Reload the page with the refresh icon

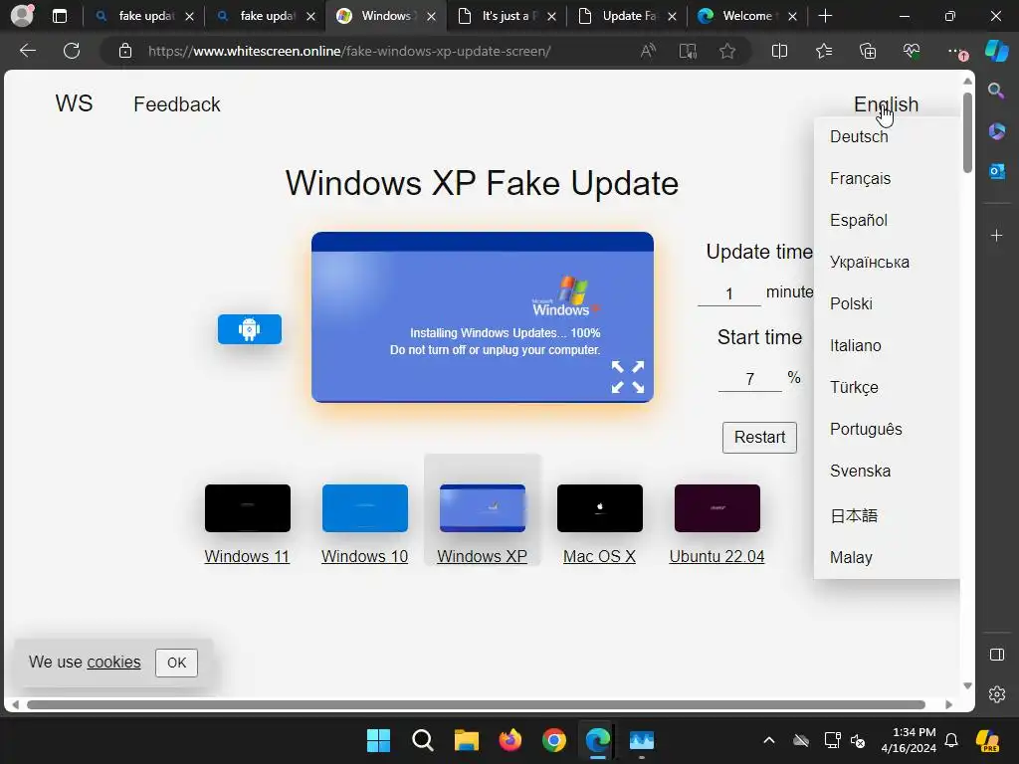pyautogui.click(x=72, y=51)
